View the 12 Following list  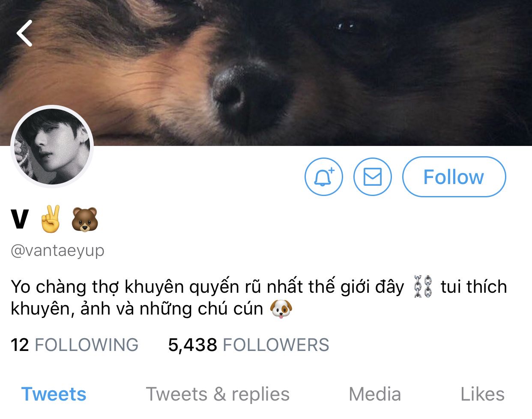pyautogui.click(x=75, y=345)
